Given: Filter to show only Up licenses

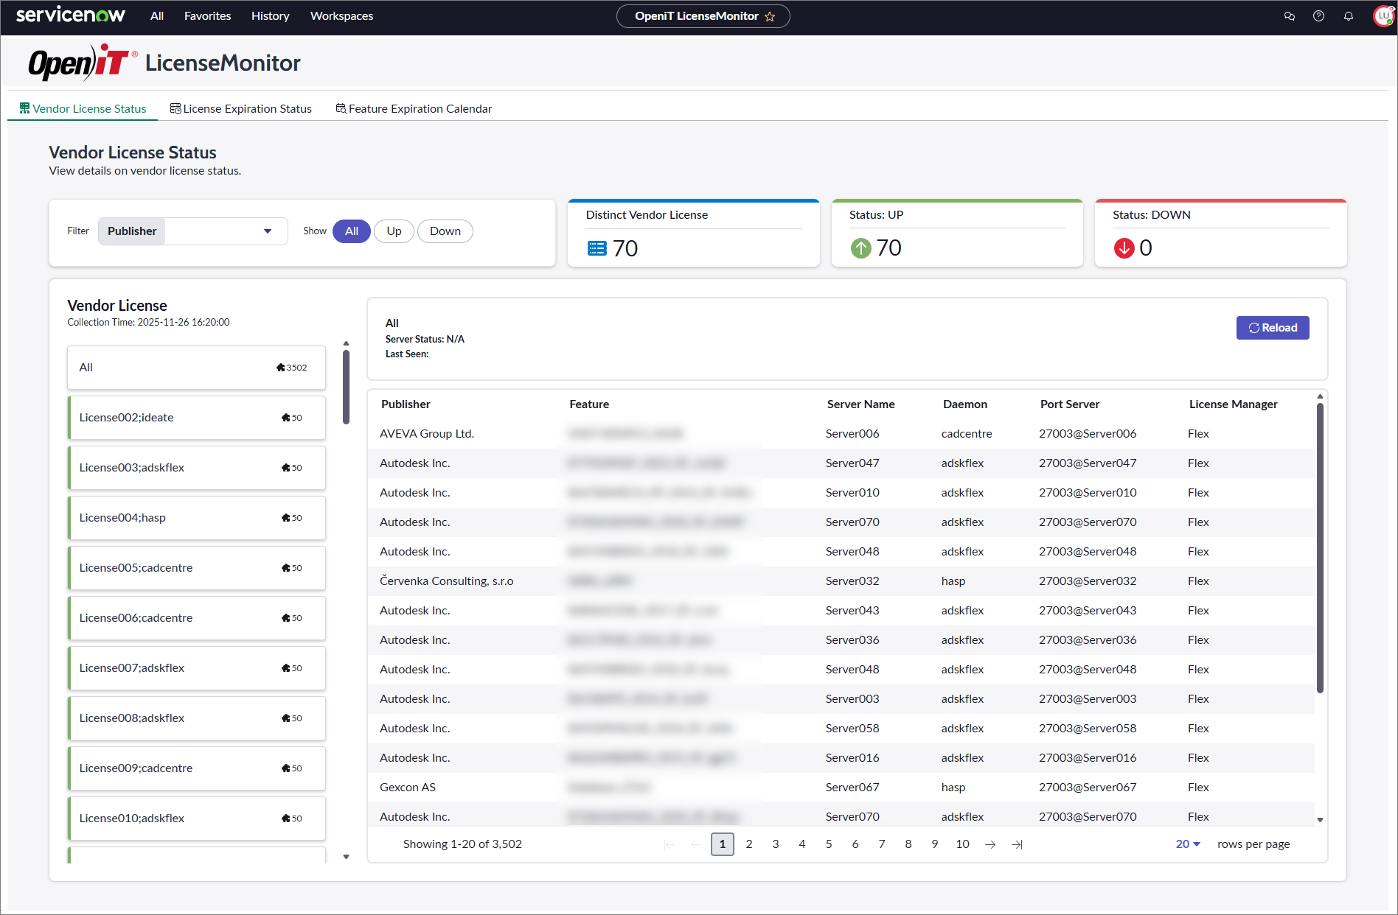Looking at the screenshot, I should [394, 231].
